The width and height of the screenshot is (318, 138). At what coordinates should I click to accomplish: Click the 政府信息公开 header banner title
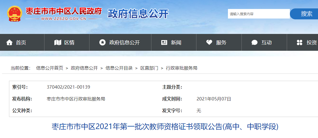tap(138, 14)
